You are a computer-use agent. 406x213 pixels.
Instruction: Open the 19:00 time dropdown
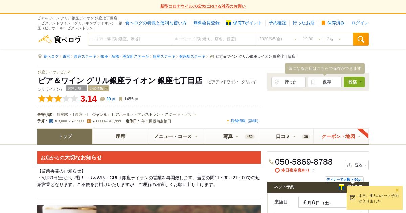click(x=312, y=39)
